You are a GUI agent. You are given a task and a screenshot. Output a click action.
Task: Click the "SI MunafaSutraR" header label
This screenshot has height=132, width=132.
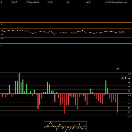point(32,2)
